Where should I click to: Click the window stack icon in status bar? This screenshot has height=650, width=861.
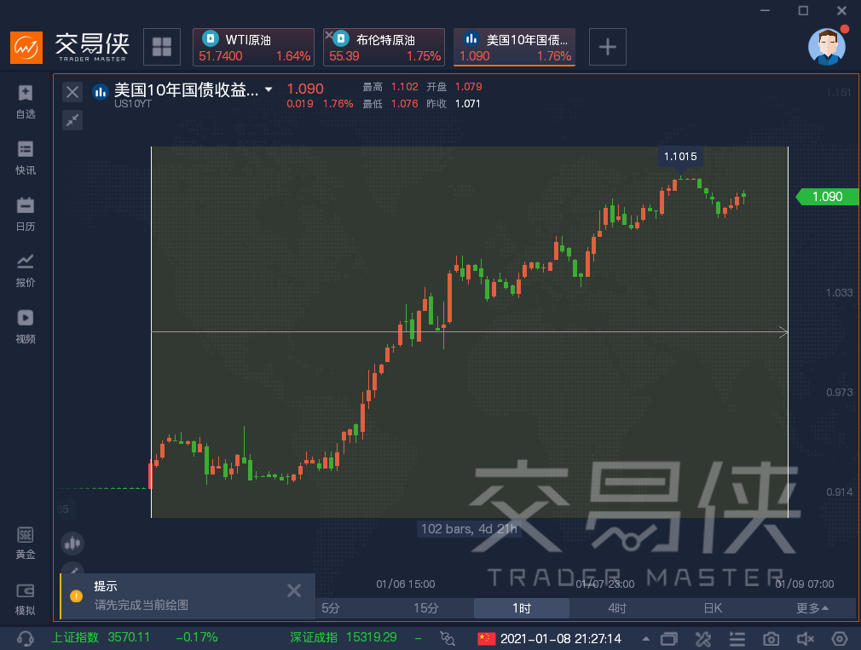click(x=669, y=639)
